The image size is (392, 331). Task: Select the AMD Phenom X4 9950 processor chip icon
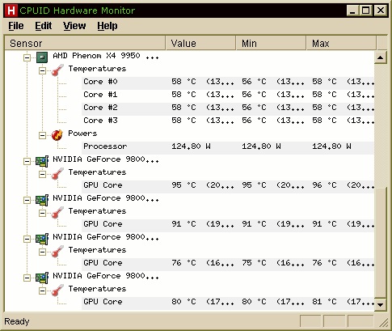(x=42, y=57)
